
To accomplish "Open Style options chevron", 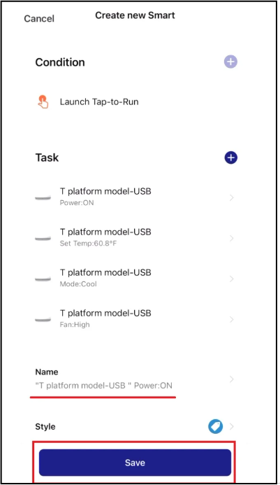I will pos(232,426).
